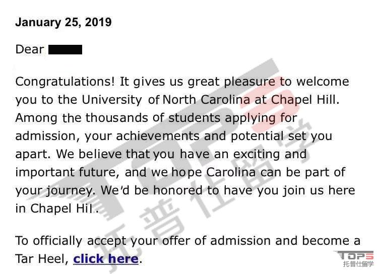The height and width of the screenshot is (274, 377).
Task: Click the black redacted name block
Action: (x=65, y=49)
